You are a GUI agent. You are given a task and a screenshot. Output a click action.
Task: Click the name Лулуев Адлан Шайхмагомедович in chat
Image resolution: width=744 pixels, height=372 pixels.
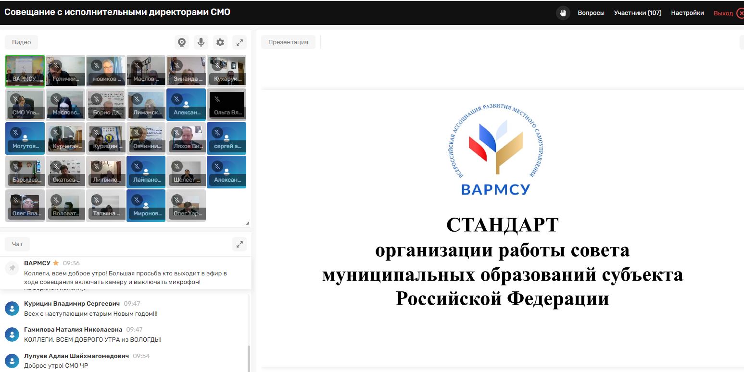point(76,356)
